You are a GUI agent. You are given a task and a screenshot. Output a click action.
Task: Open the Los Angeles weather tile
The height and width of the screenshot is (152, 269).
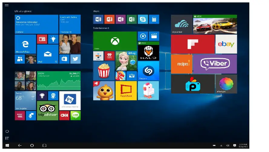25,100
